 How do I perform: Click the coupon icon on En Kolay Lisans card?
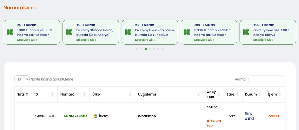128,32
